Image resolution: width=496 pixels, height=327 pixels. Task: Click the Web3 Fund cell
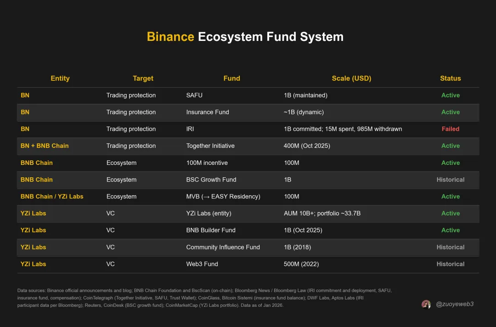202,264
